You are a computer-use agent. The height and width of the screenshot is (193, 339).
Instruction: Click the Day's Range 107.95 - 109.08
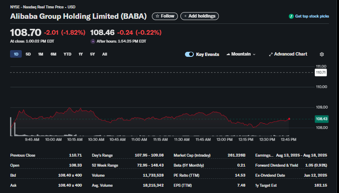(149, 155)
